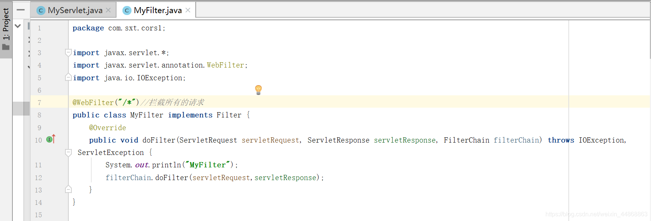Close the MyFilter.java tab

pos(188,10)
